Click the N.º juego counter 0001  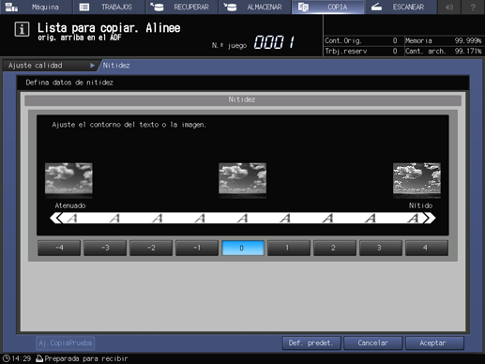coord(274,42)
